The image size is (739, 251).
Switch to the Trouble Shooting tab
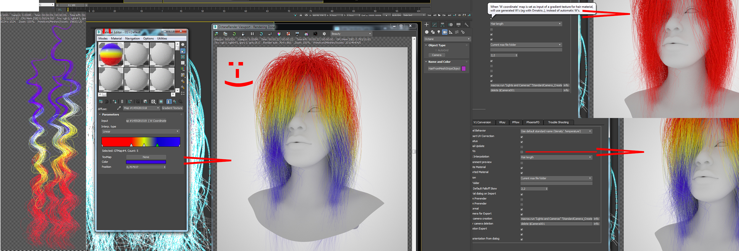(558, 122)
